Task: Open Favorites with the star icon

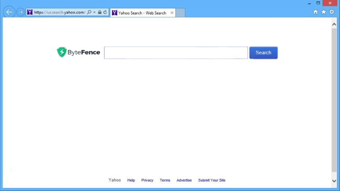Action: click(323, 12)
